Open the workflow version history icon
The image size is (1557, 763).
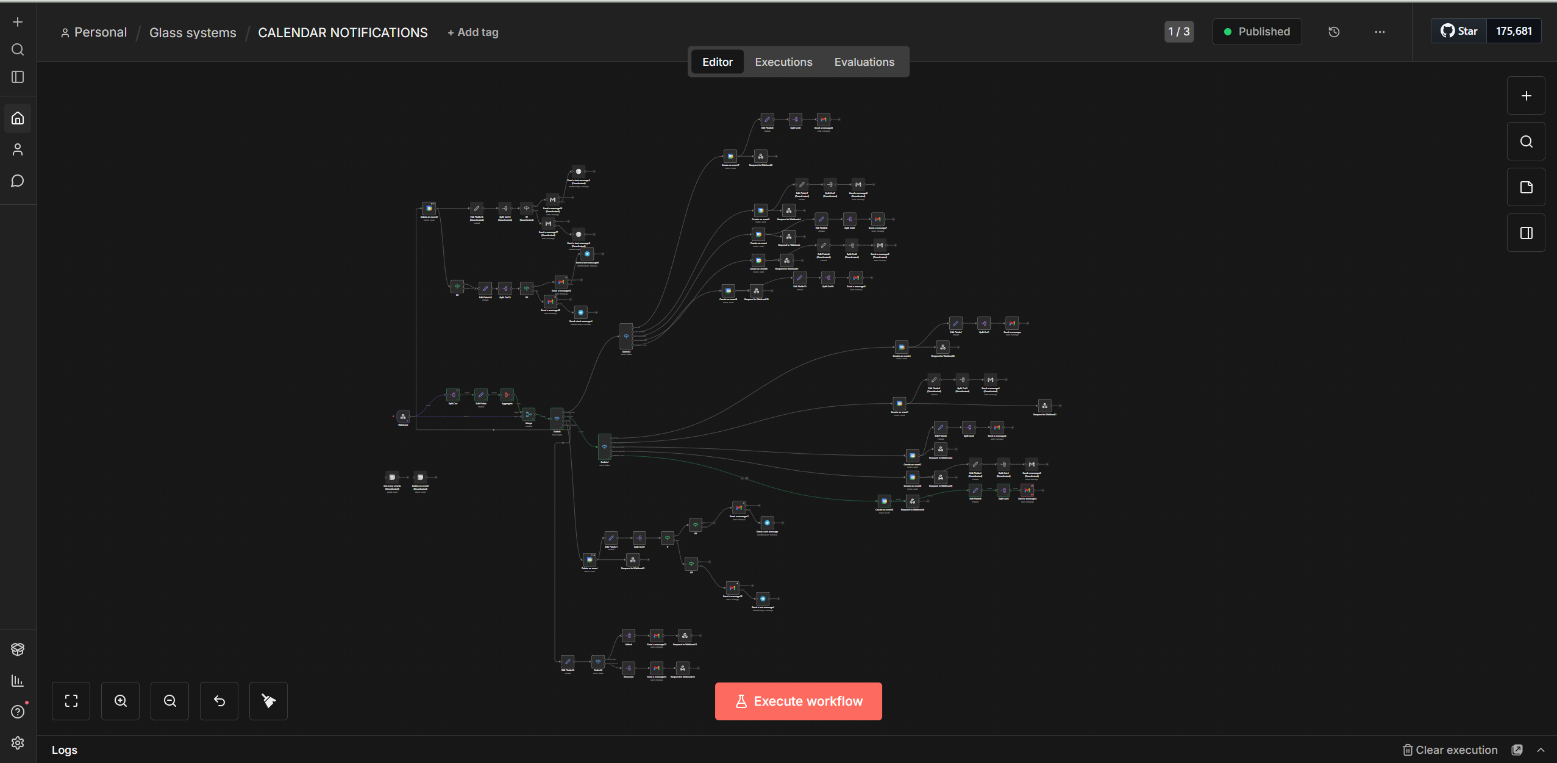(x=1334, y=32)
